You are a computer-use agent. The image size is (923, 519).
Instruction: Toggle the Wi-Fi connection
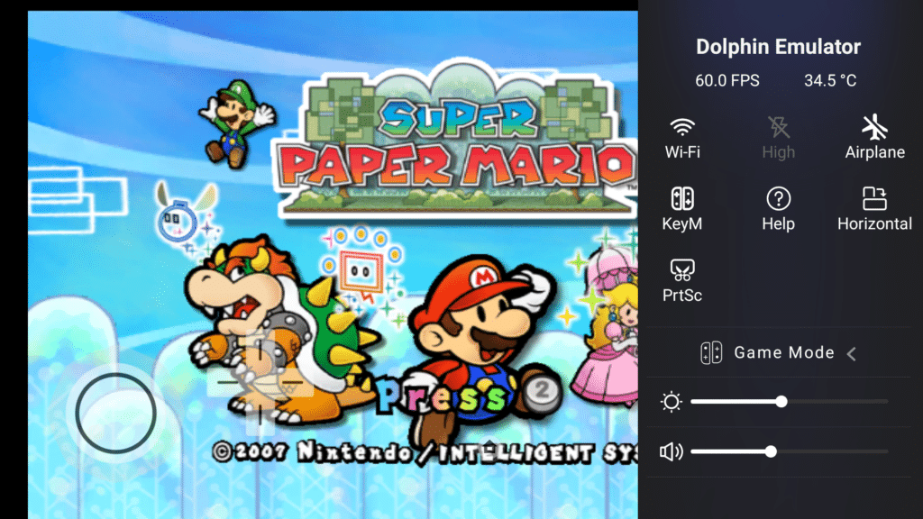(682, 127)
